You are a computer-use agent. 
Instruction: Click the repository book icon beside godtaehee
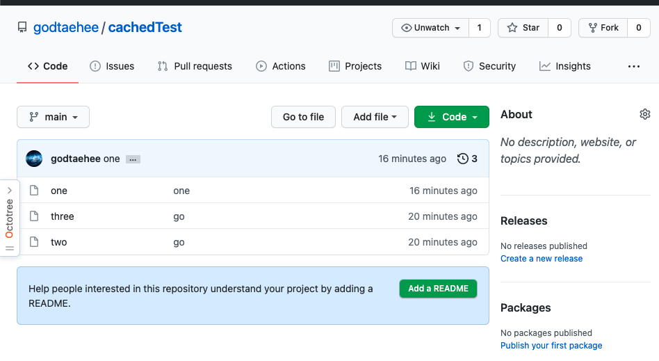coord(23,28)
